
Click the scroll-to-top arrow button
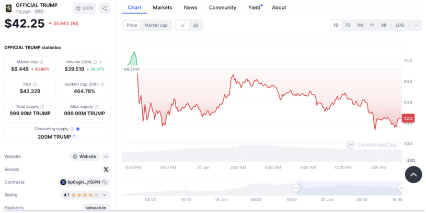(x=413, y=174)
